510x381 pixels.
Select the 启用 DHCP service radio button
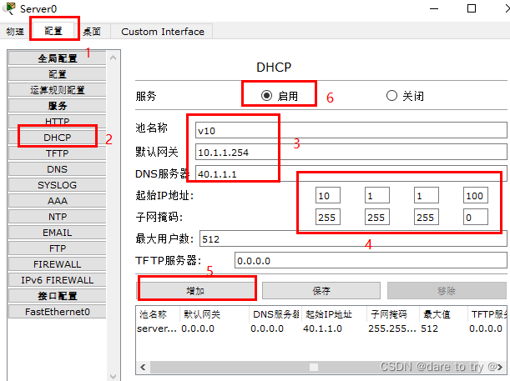[266, 96]
